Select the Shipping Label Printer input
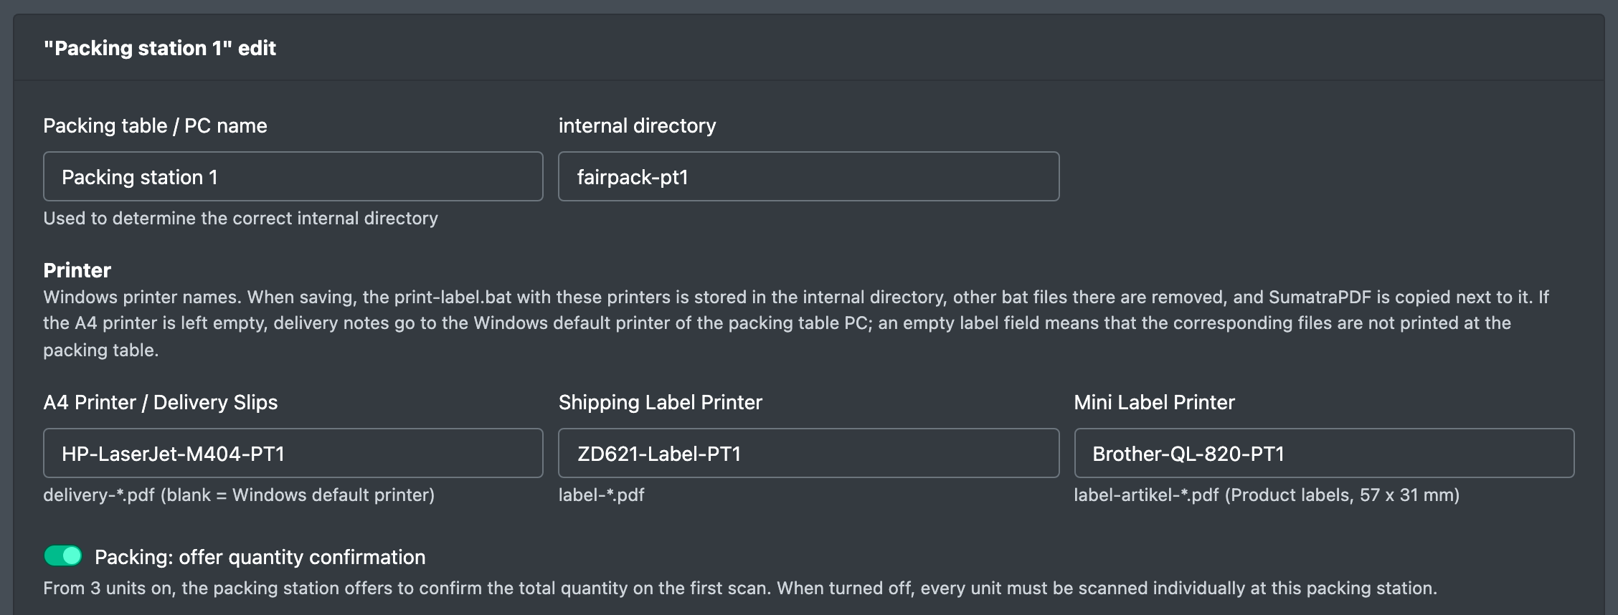This screenshot has width=1618, height=615. [x=808, y=453]
